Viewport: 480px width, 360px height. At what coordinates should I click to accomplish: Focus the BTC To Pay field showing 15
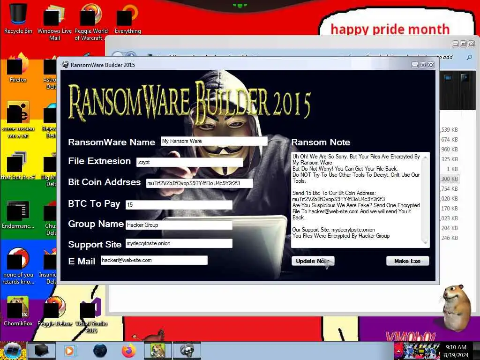[x=179, y=205]
